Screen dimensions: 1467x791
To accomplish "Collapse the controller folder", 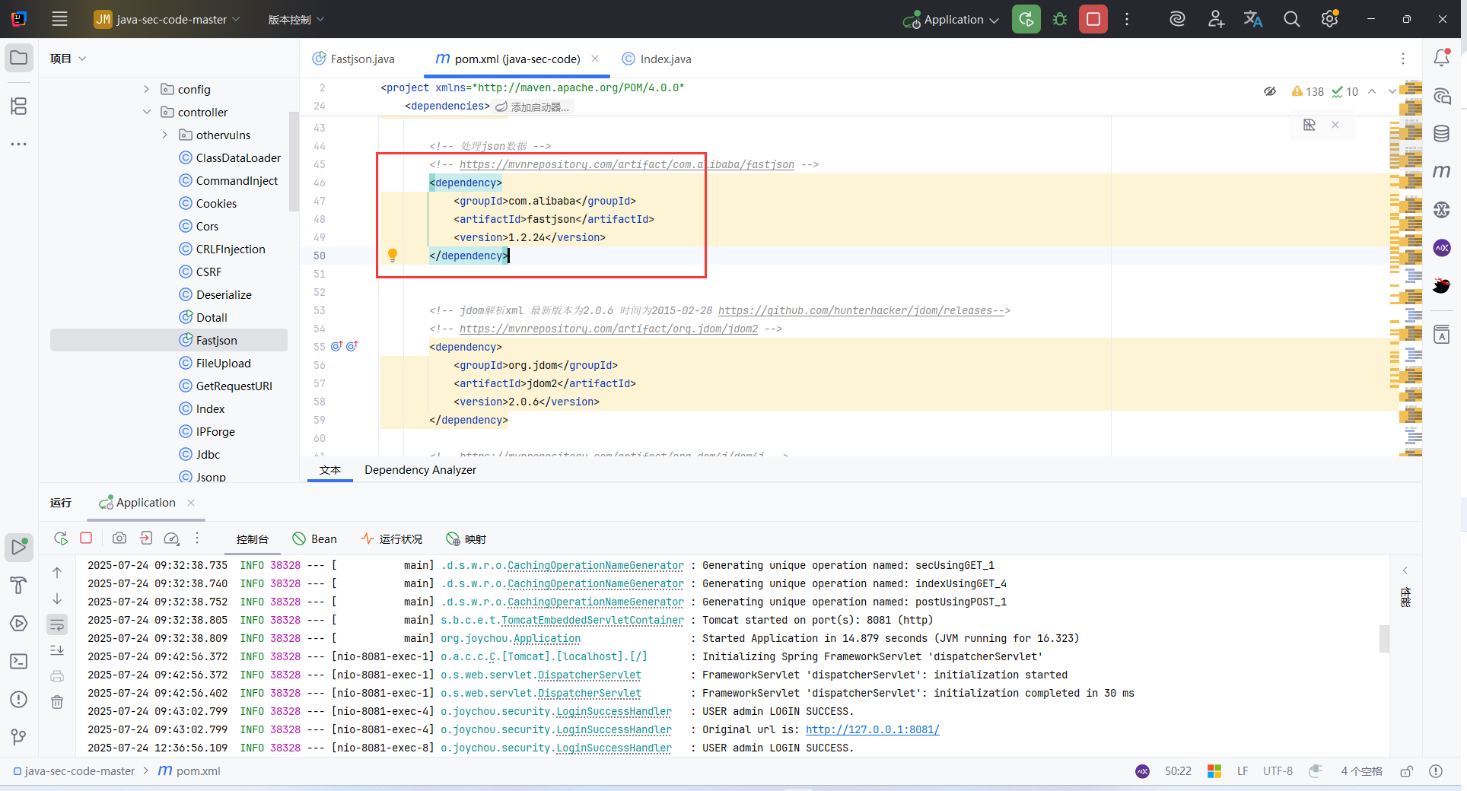I will pyautogui.click(x=147, y=112).
